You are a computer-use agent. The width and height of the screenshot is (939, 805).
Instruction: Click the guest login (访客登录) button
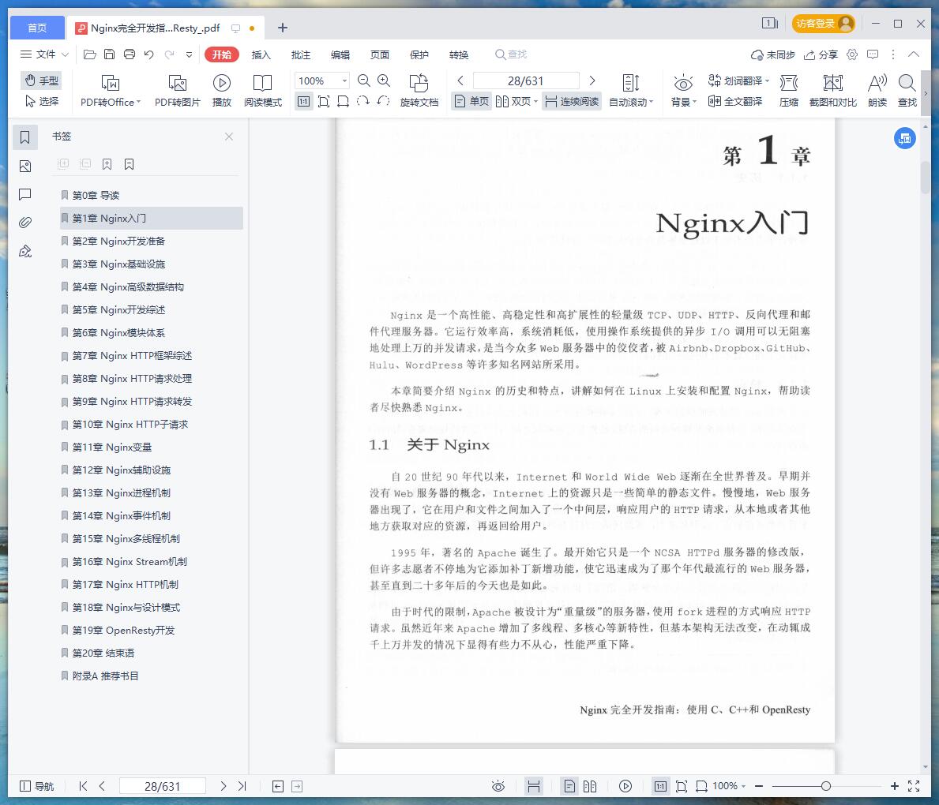click(824, 24)
